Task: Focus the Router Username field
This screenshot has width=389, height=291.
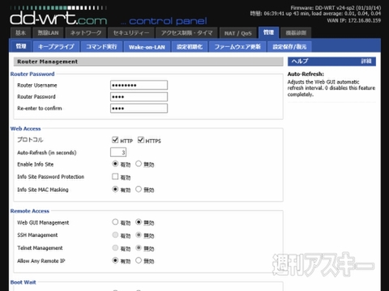Action: 139,85
